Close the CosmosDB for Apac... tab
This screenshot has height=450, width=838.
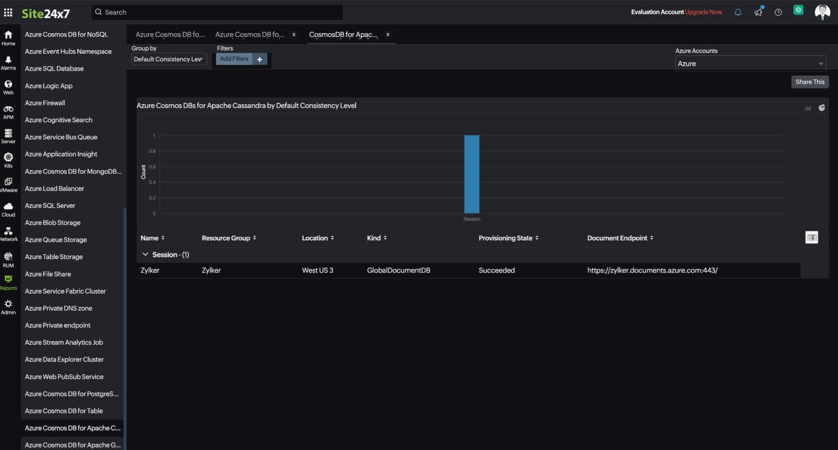coord(388,34)
